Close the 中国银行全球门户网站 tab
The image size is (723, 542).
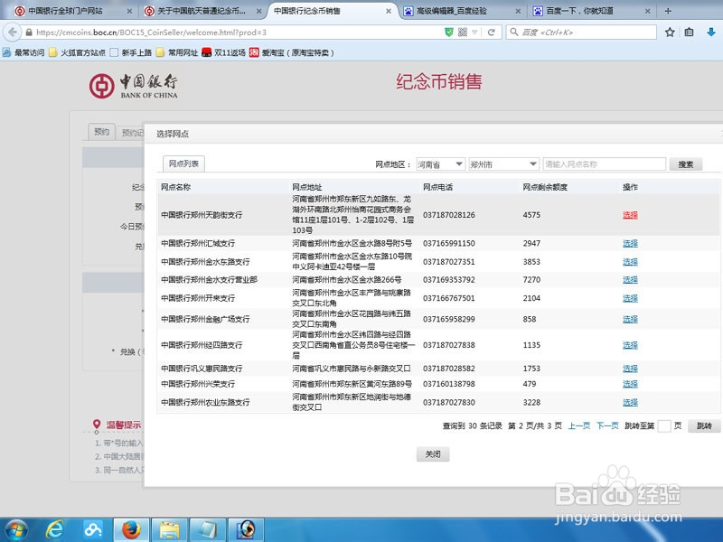(x=129, y=11)
